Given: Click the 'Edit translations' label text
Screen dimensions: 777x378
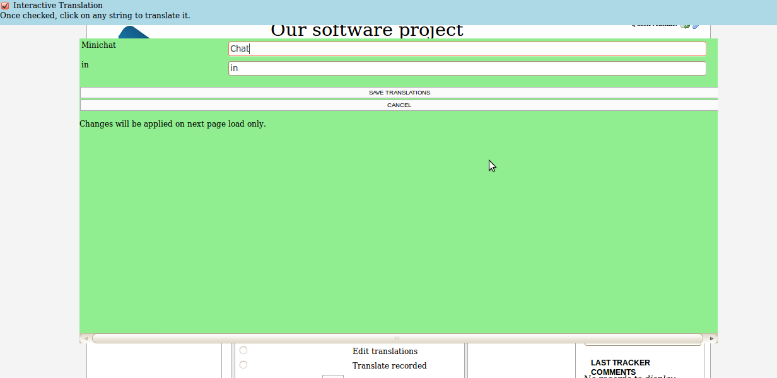Looking at the screenshot, I should coord(385,352).
